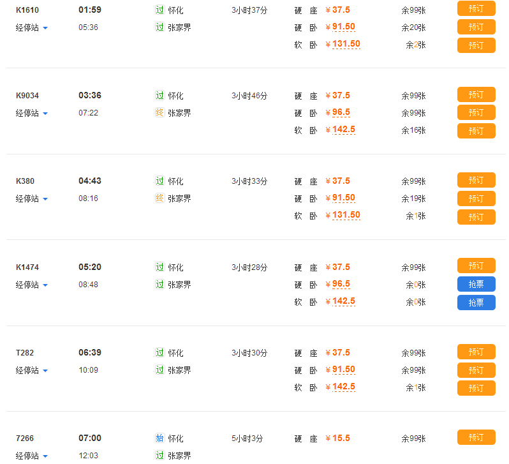Select train number K1474
This screenshot has width=509, height=464.
pos(27,267)
